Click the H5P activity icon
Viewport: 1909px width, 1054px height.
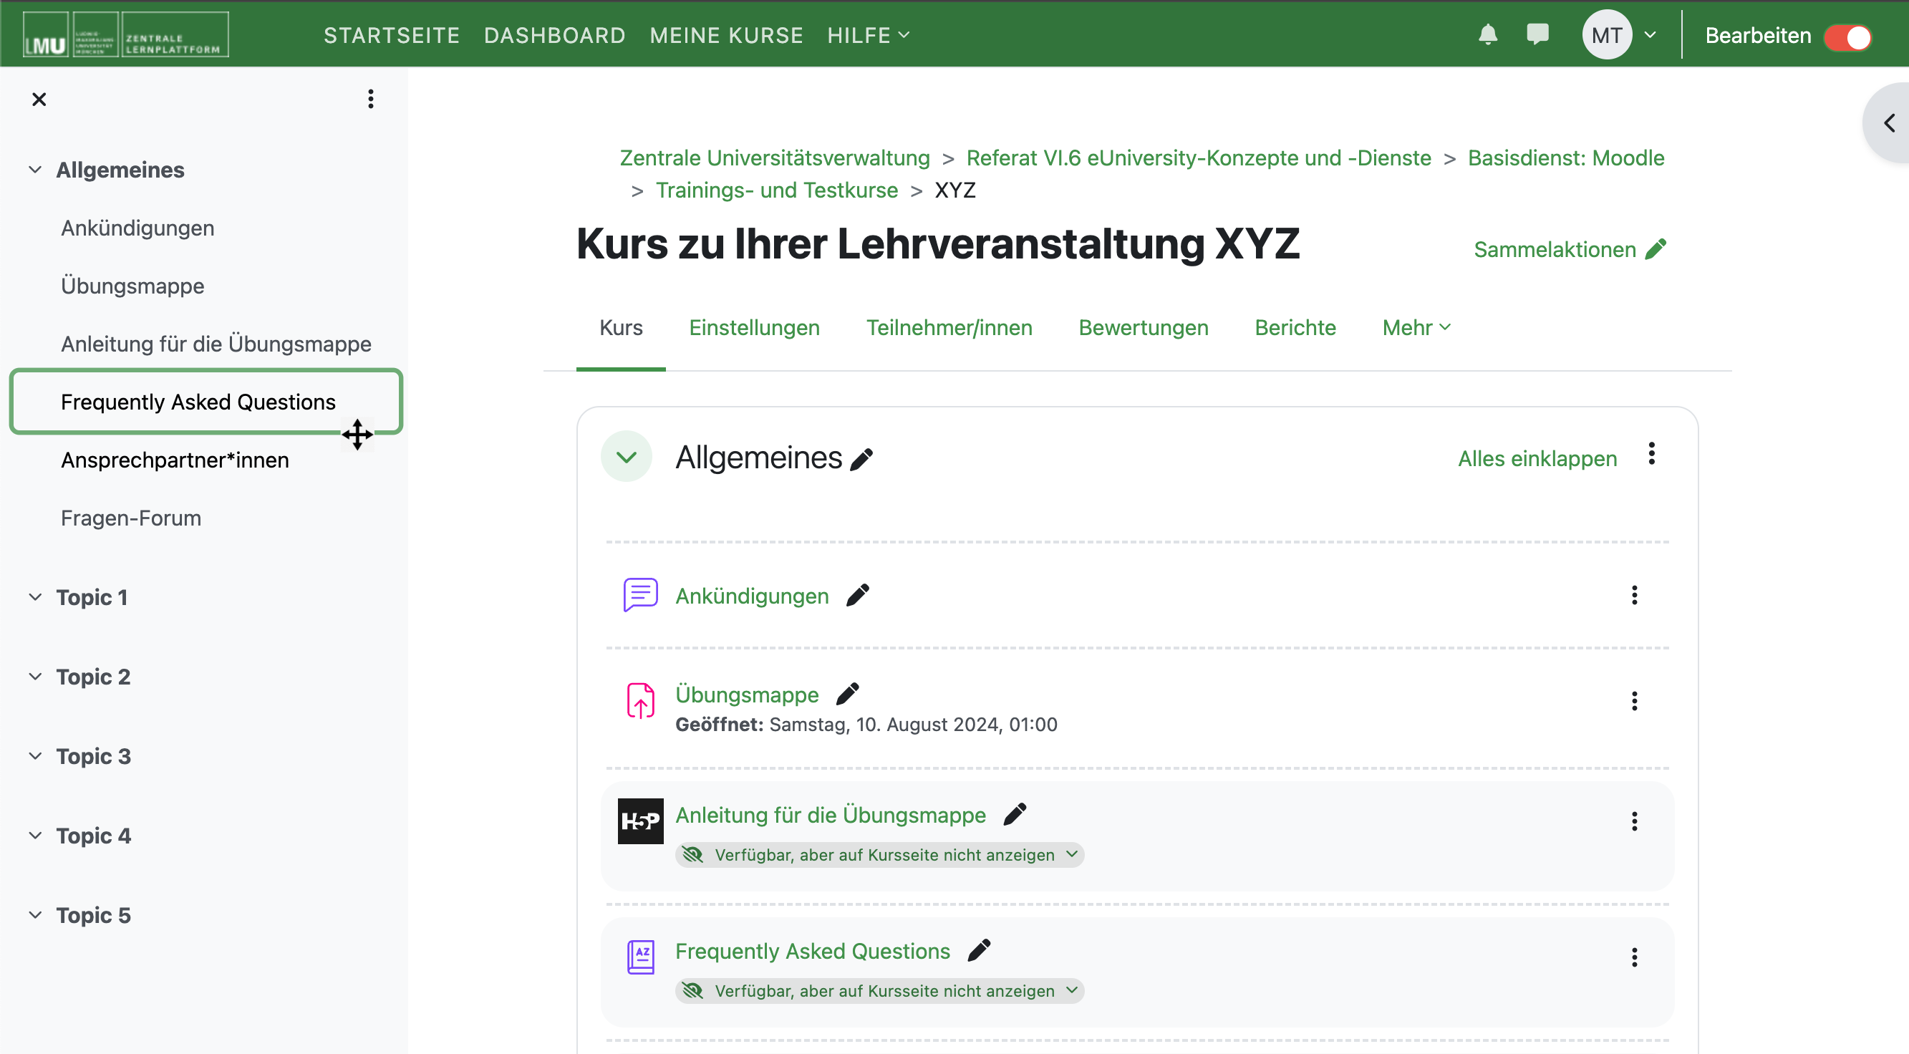640,821
